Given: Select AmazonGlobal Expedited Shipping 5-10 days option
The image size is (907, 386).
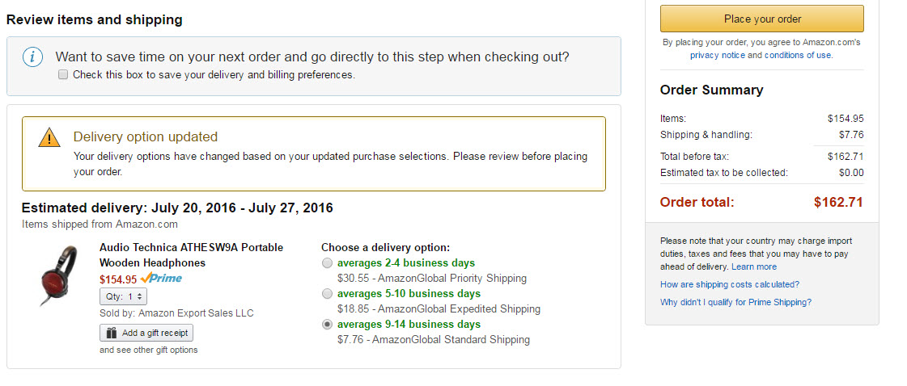Looking at the screenshot, I should 327,294.
